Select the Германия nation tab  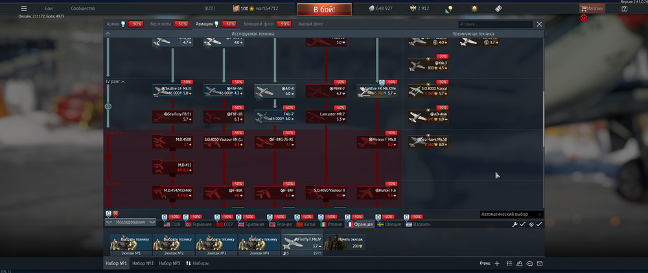pos(198,224)
